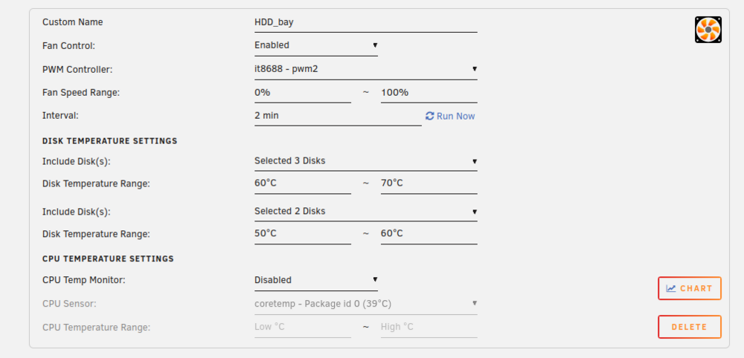The image size is (744, 358).
Task: Click the DELETE button
Action: 690,327
